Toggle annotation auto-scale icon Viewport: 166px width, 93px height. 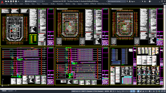[141, 91]
